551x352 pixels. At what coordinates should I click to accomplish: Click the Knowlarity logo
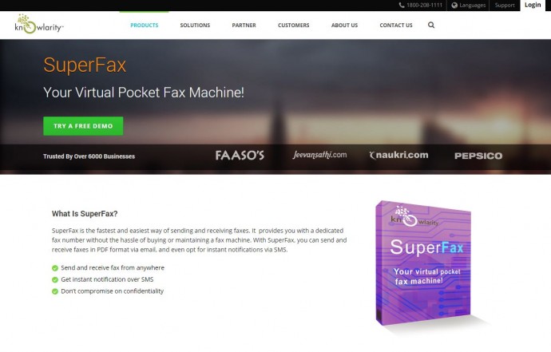pyautogui.click(x=39, y=24)
